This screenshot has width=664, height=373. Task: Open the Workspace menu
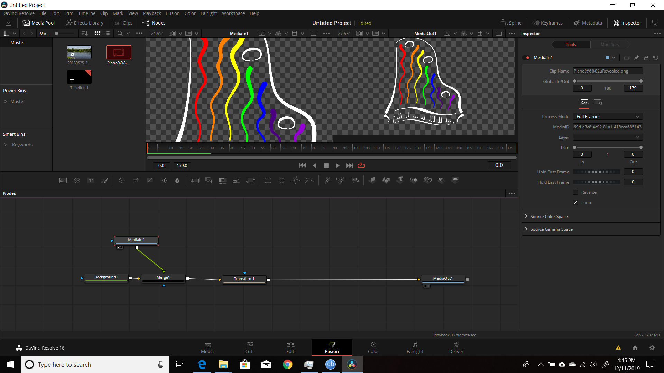pyautogui.click(x=233, y=13)
